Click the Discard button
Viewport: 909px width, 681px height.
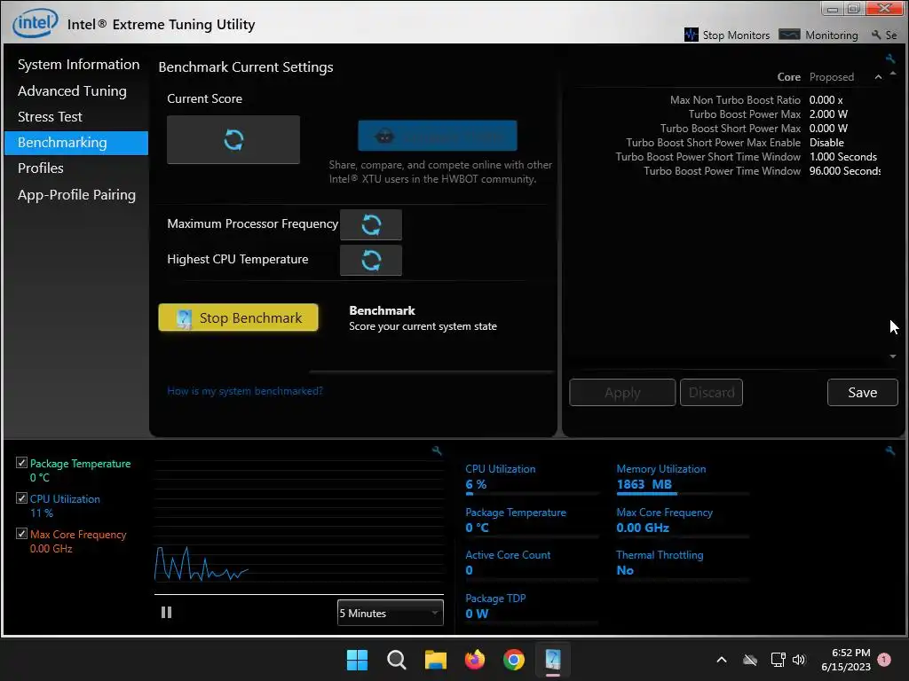[711, 393]
